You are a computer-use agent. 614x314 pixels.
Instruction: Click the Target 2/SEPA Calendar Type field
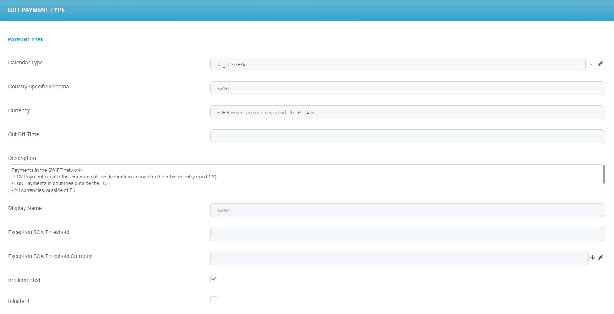coord(397,64)
